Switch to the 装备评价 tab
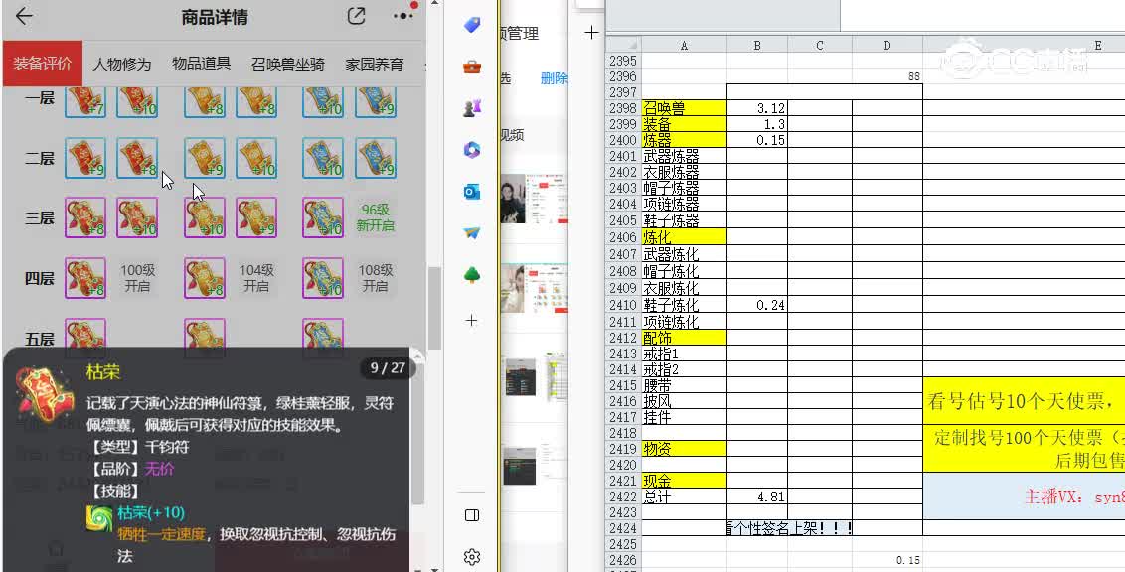 43,64
